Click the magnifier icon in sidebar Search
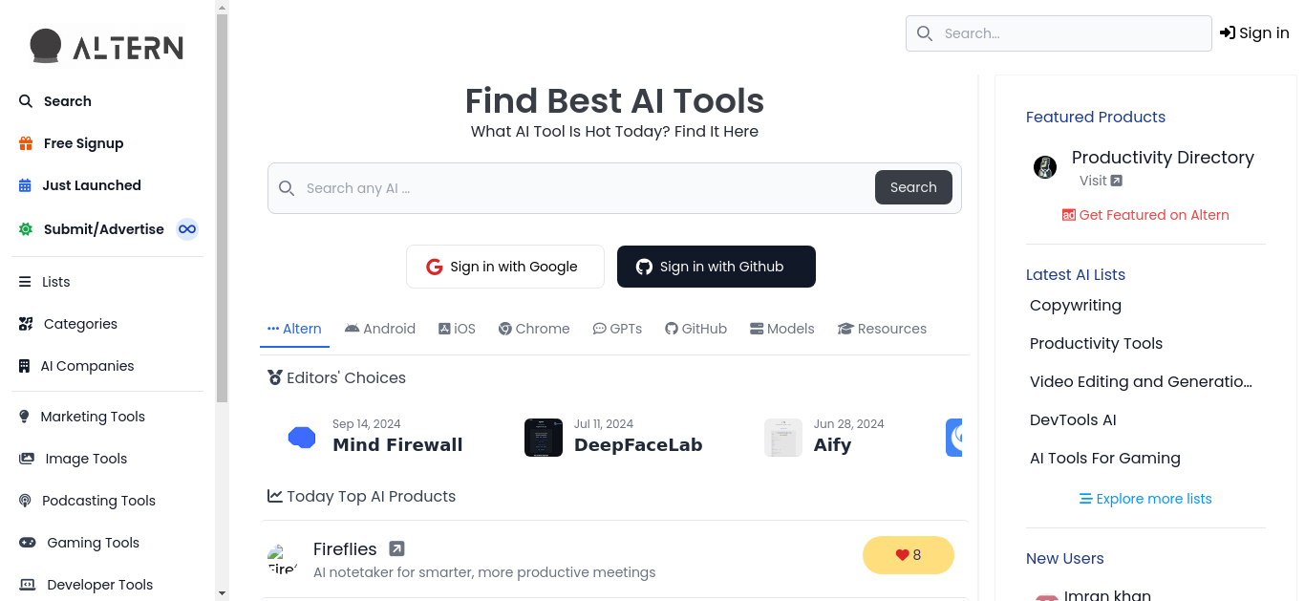Viewport: 1305px width, 601px height. [x=26, y=101]
